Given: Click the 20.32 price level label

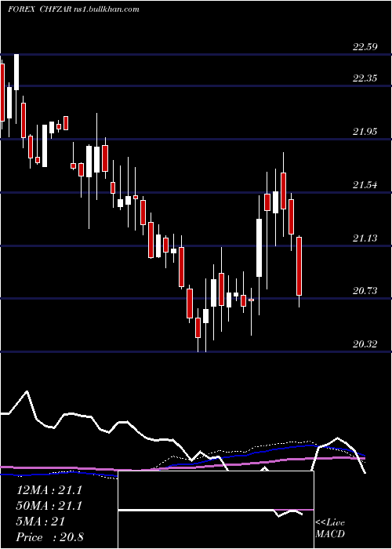Looking at the screenshot, I should coord(365,344).
